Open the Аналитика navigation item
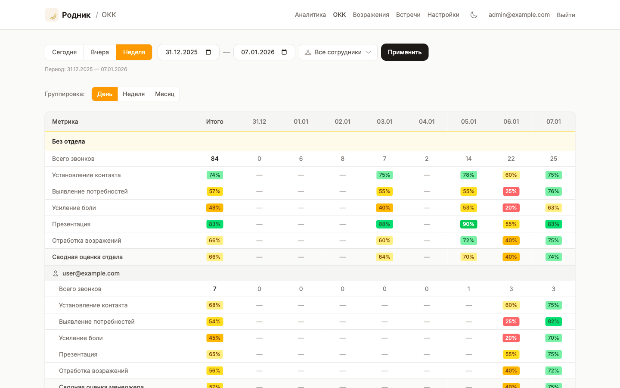Viewport: 620px width, 388px height. [x=310, y=15]
